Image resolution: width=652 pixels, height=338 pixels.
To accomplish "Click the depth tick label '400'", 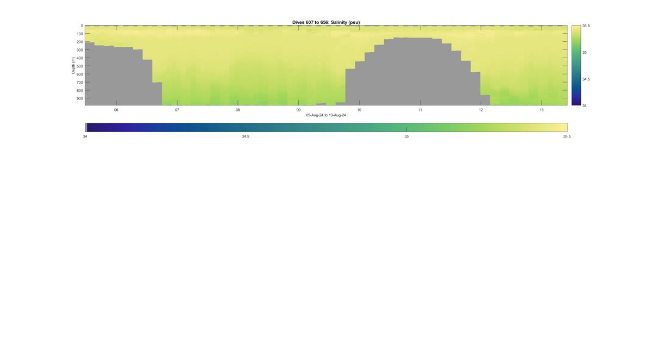I will 80,58.
